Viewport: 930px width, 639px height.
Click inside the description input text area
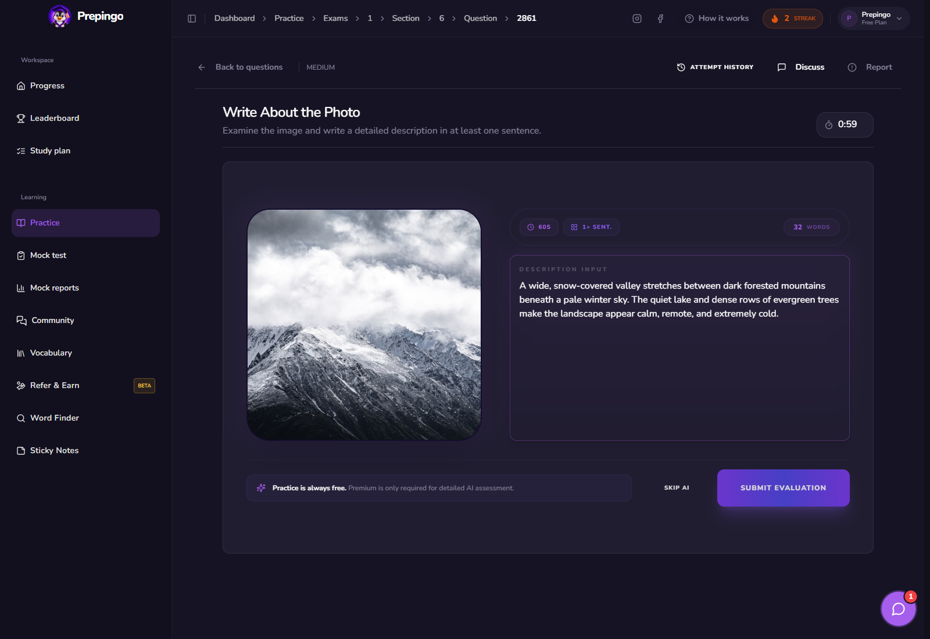pyautogui.click(x=679, y=348)
